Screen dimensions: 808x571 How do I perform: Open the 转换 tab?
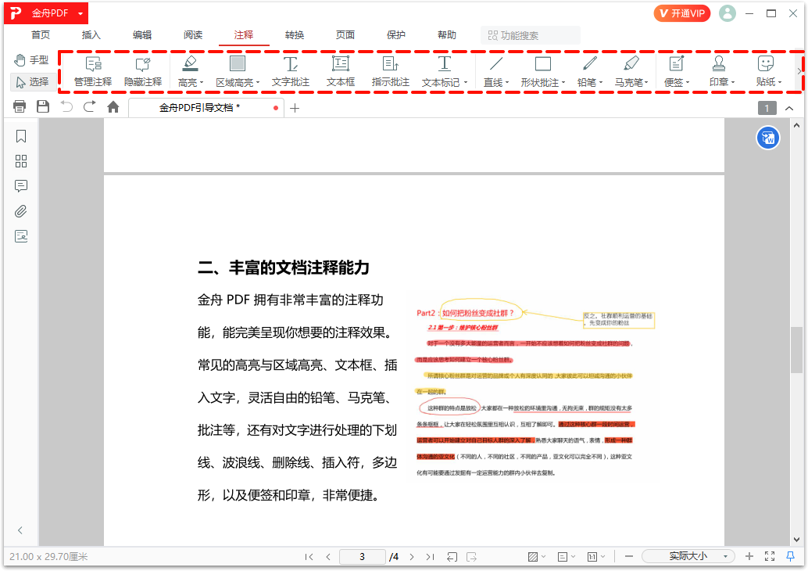[x=295, y=35]
